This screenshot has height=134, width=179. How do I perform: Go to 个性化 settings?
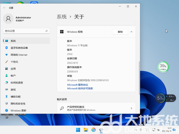tap(27, 62)
